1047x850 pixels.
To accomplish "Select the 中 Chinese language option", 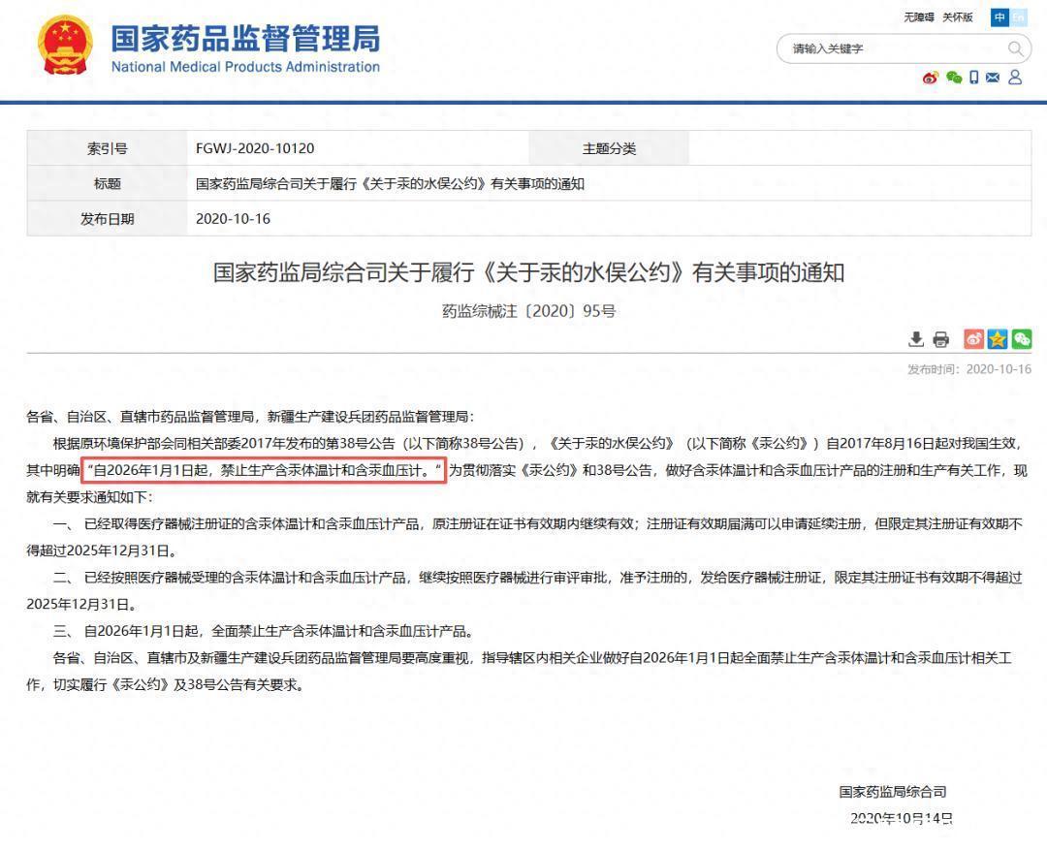I will click(1000, 16).
